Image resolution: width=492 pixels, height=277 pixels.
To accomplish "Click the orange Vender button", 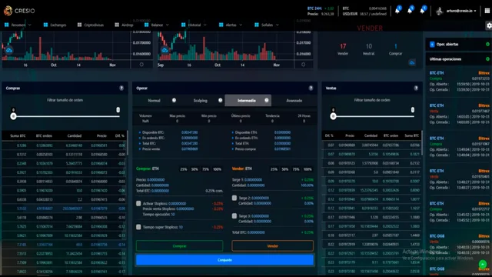I will 273,246.
